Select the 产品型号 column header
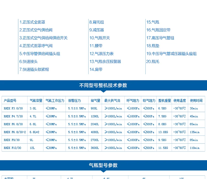The height and width of the screenshot is (179, 207). pos(10,101)
